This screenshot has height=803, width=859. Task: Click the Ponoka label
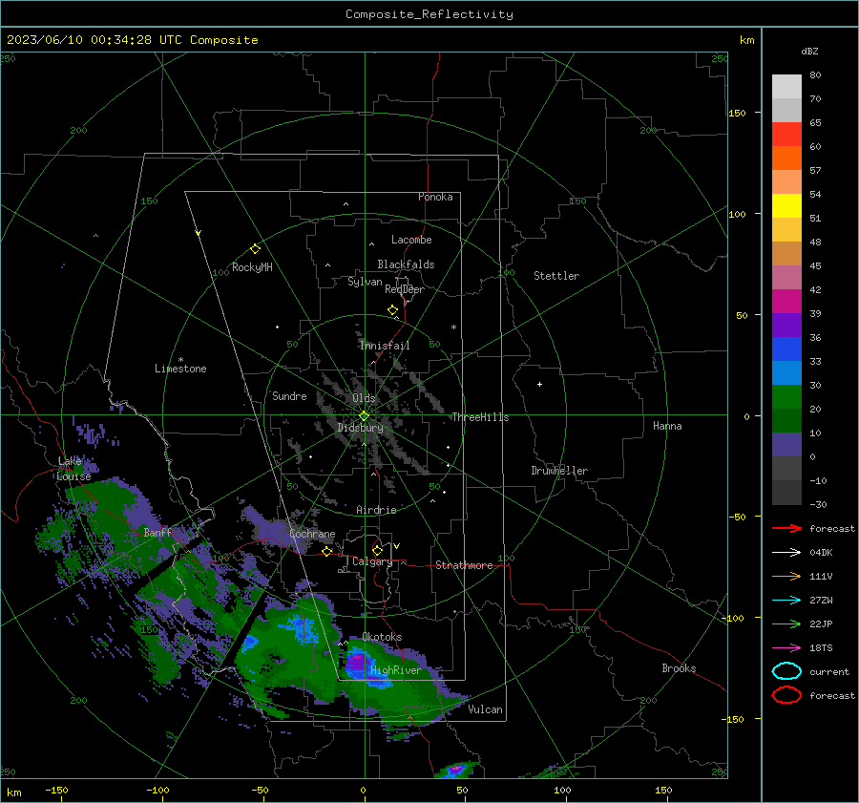(435, 197)
